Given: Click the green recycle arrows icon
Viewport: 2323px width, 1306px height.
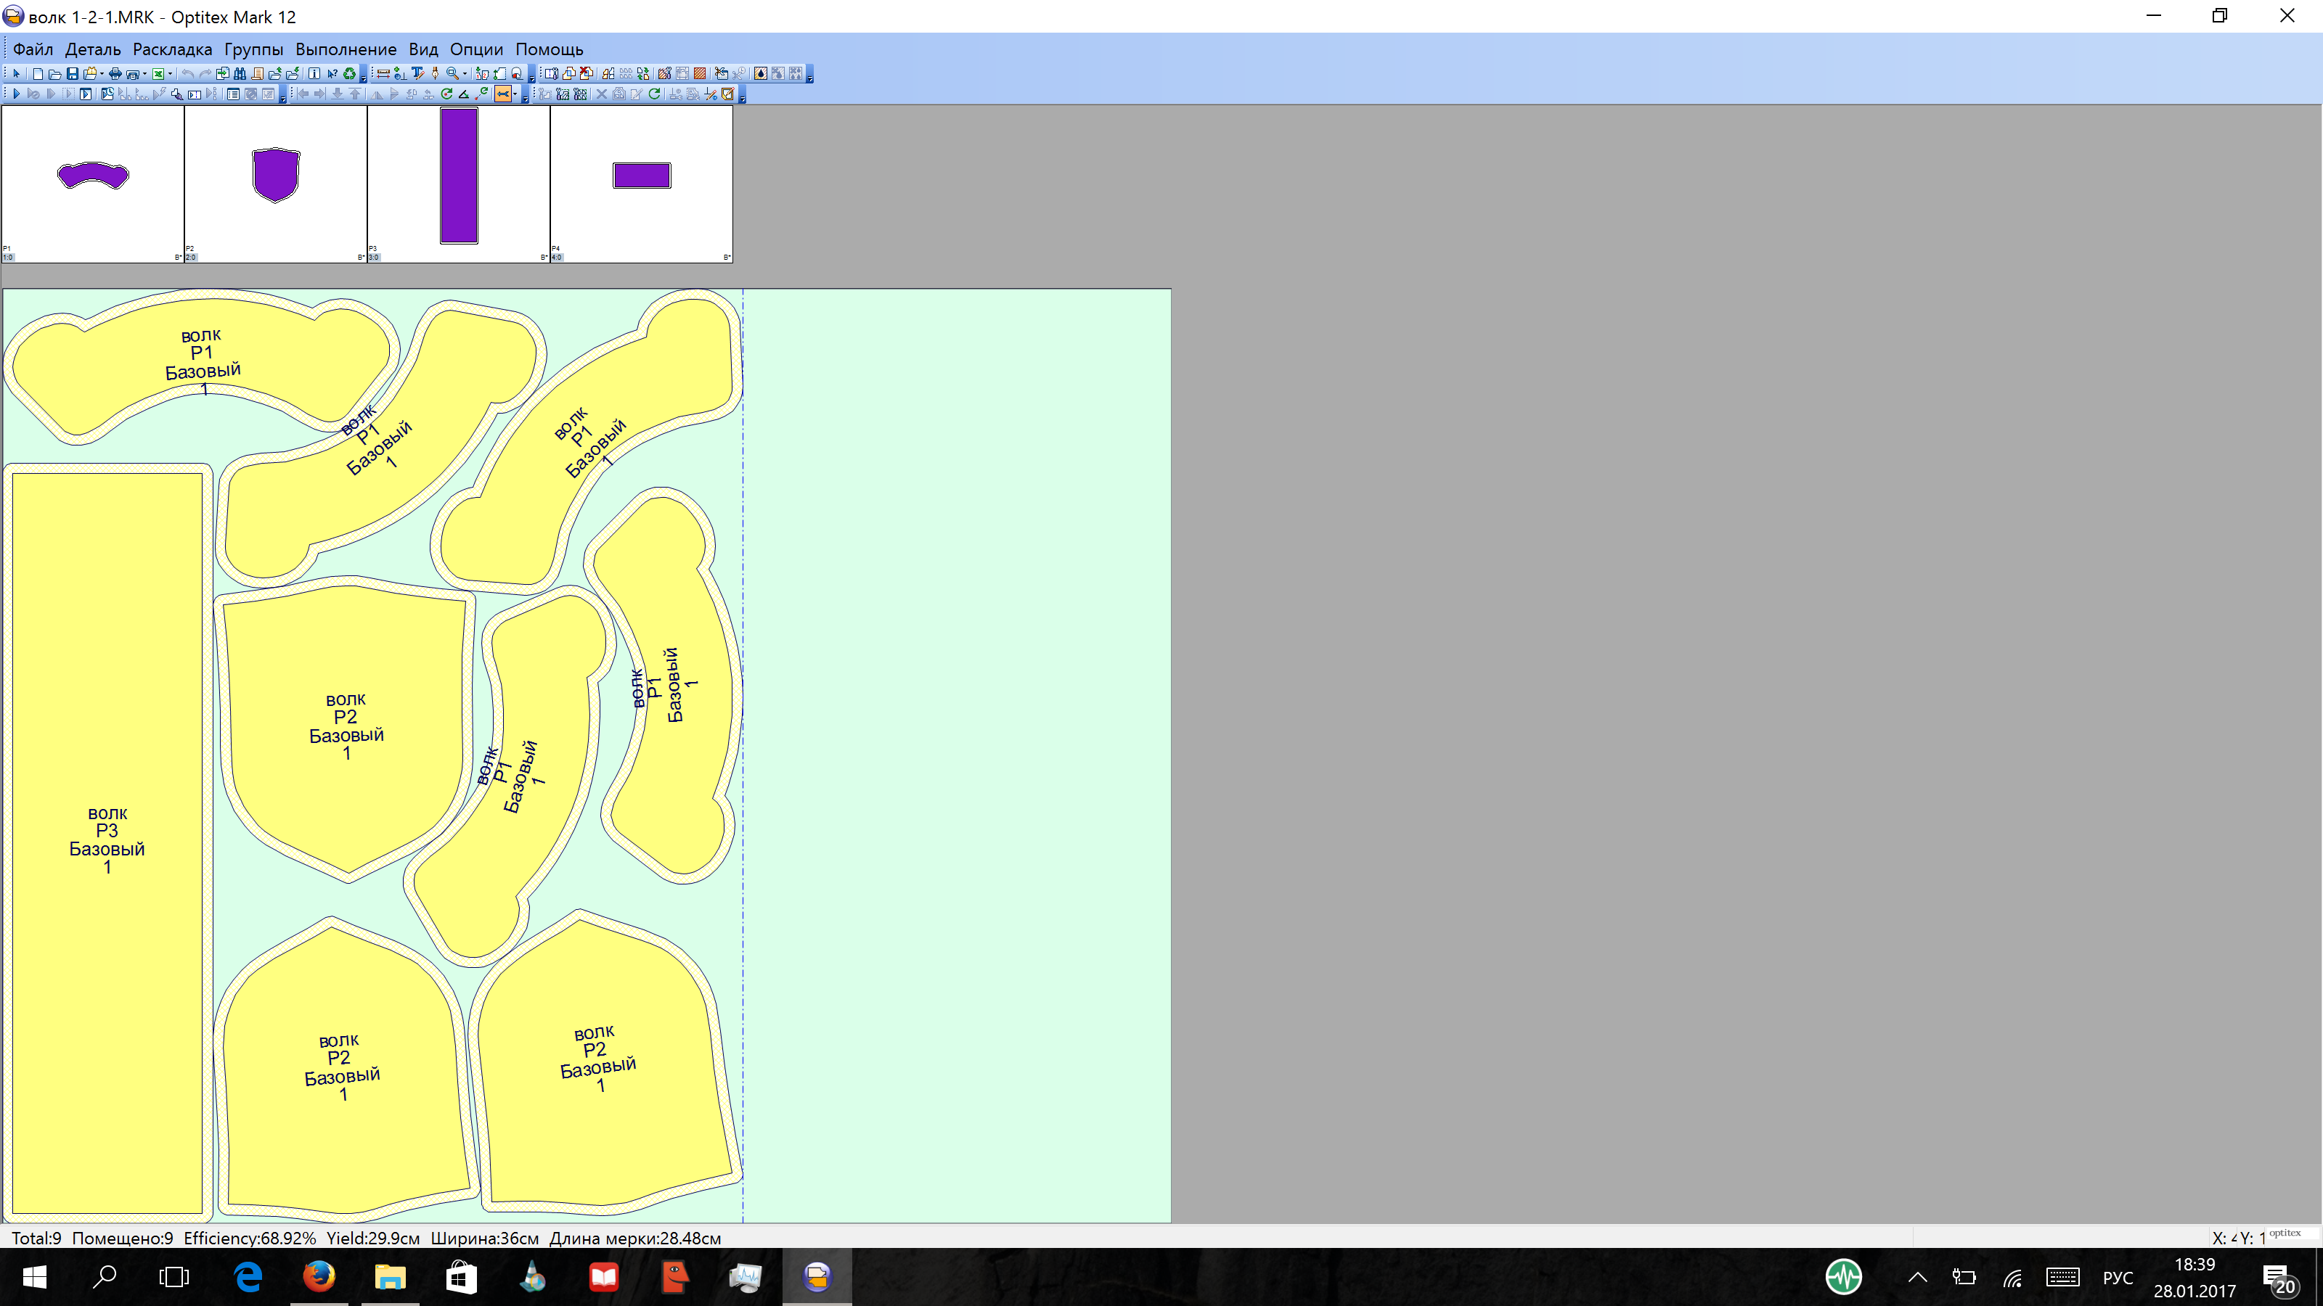Looking at the screenshot, I should [349, 74].
